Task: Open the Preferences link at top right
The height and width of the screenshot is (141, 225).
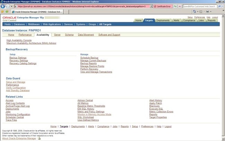Action: click(199, 17)
